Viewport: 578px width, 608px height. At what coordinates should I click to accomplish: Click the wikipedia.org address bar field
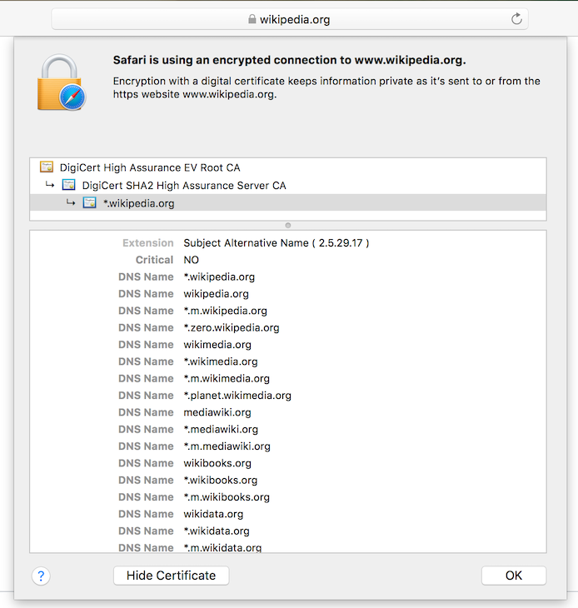tap(290, 19)
